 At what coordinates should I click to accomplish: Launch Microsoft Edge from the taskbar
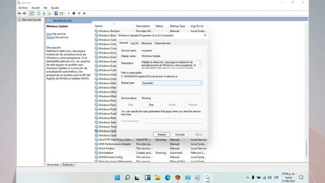click(168, 177)
